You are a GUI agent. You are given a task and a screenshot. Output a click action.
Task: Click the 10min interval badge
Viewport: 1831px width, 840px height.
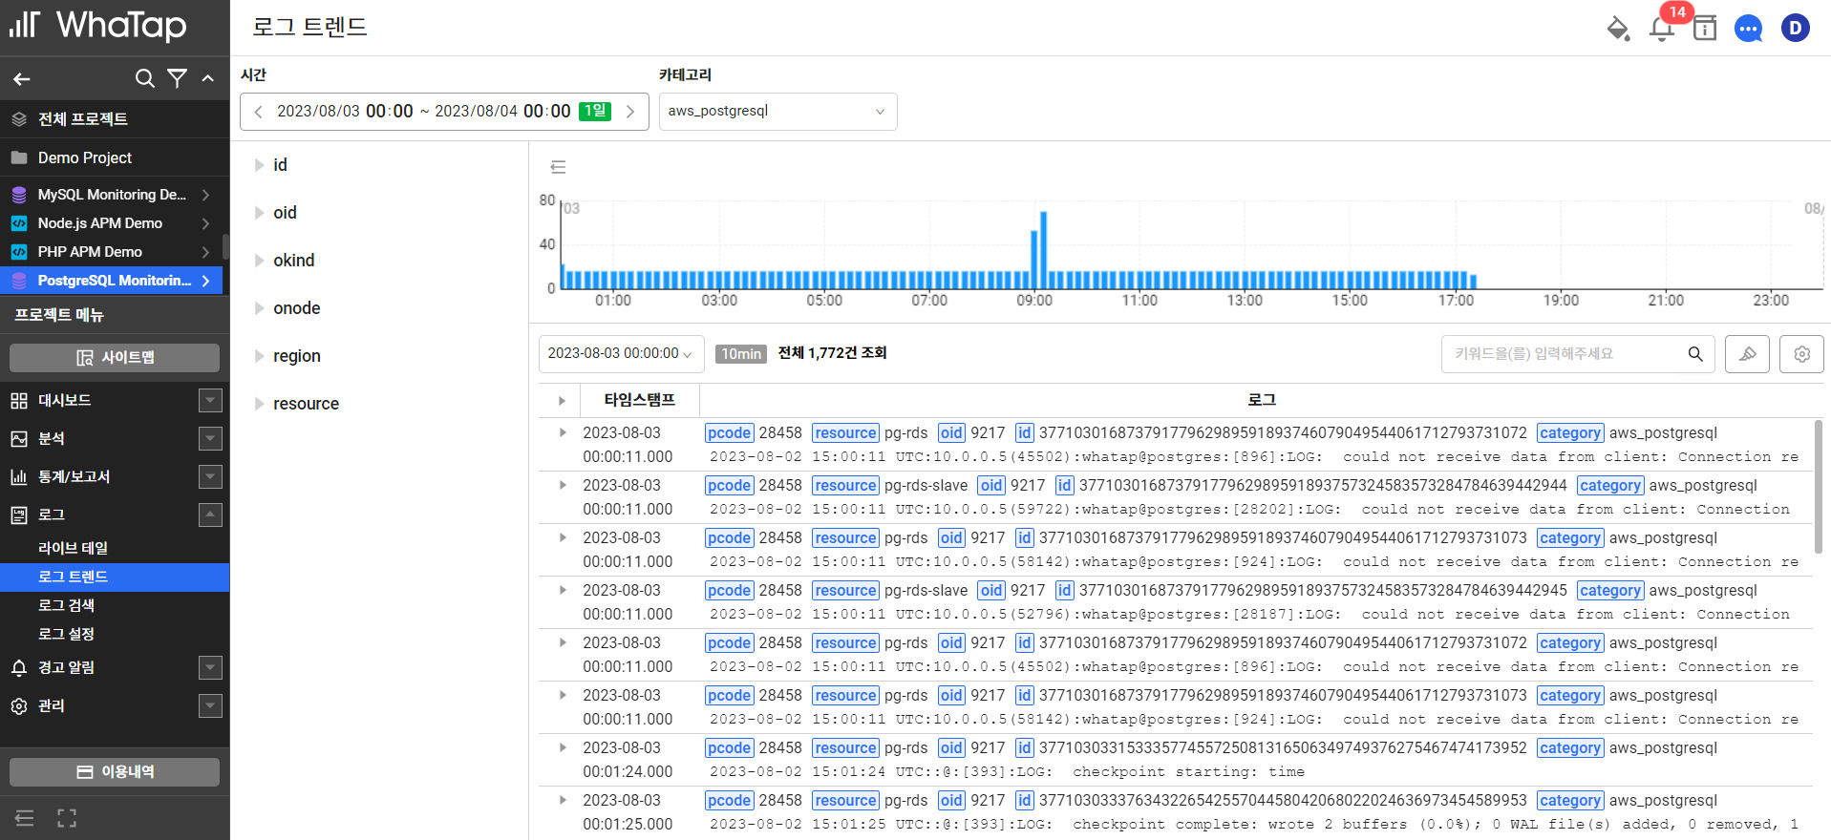coord(741,354)
